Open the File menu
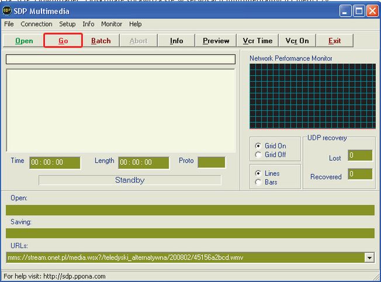 9,24
